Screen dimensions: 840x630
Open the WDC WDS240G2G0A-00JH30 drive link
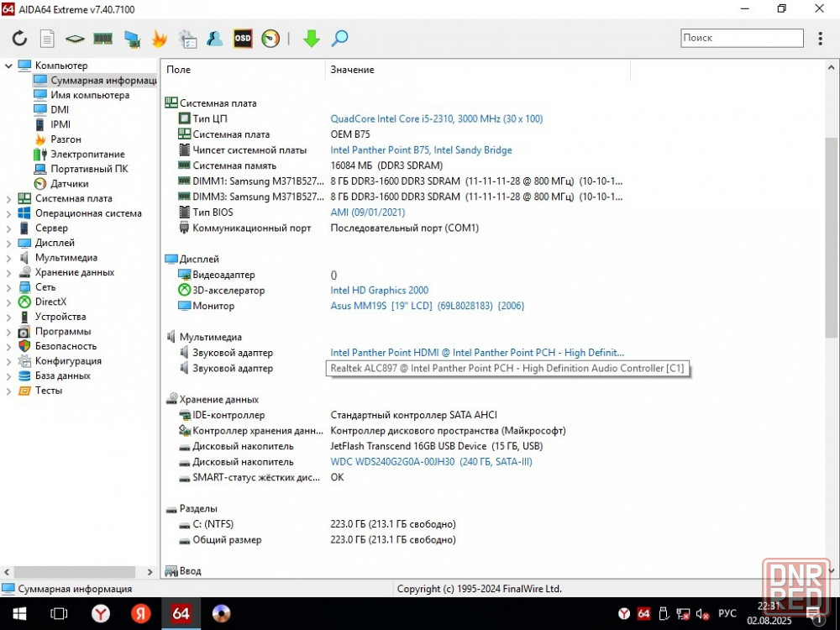431,462
